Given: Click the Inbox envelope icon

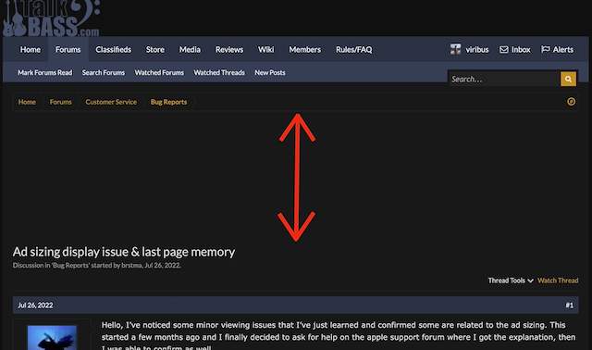Looking at the screenshot, I should (x=503, y=49).
